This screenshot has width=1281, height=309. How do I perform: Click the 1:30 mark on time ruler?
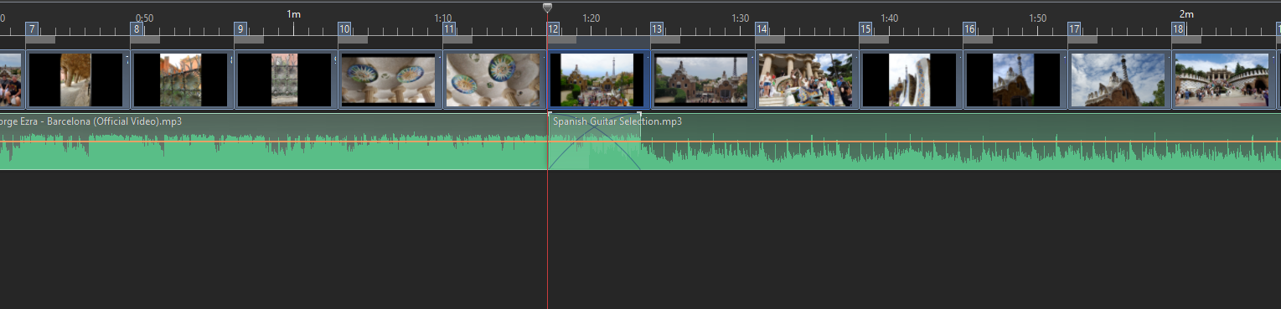[x=740, y=18]
